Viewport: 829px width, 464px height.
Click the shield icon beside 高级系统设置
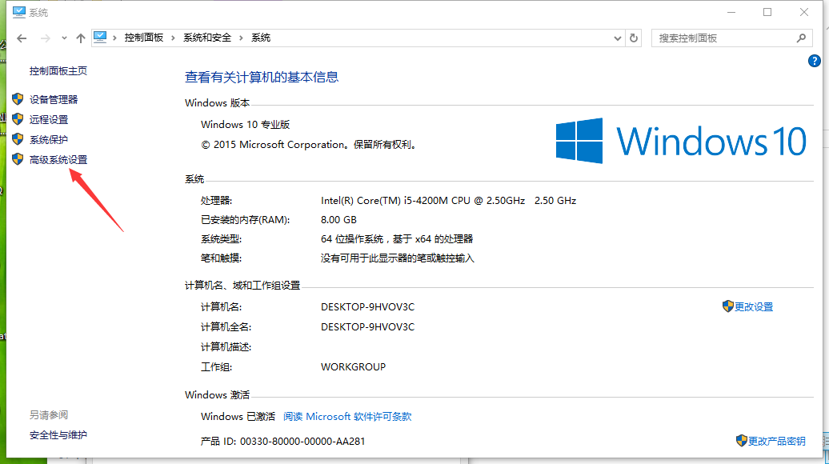tap(18, 159)
